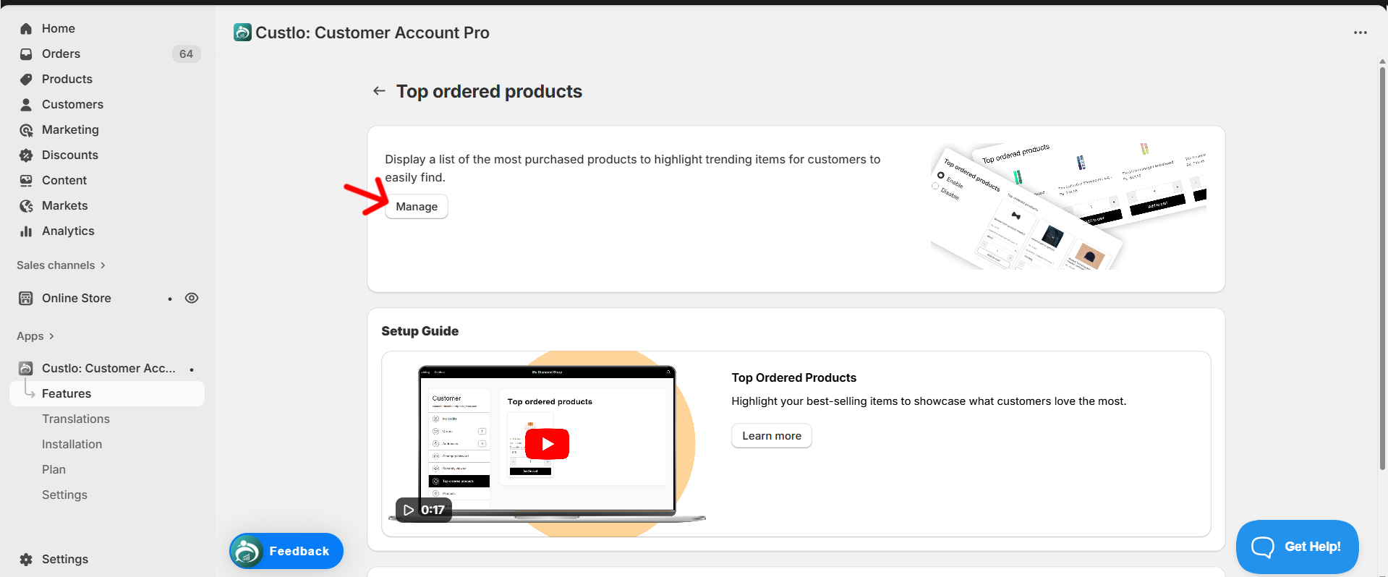Click the page vertical scrollbar
Image resolution: width=1388 pixels, height=577 pixels.
pos(1382,268)
